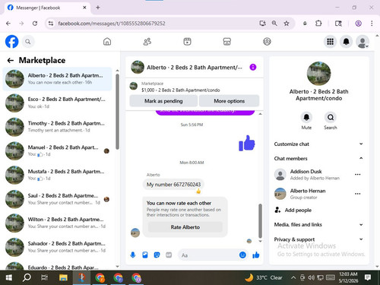The image size is (380, 285).
Task: Open conversation information purple icon
Action: (253, 67)
